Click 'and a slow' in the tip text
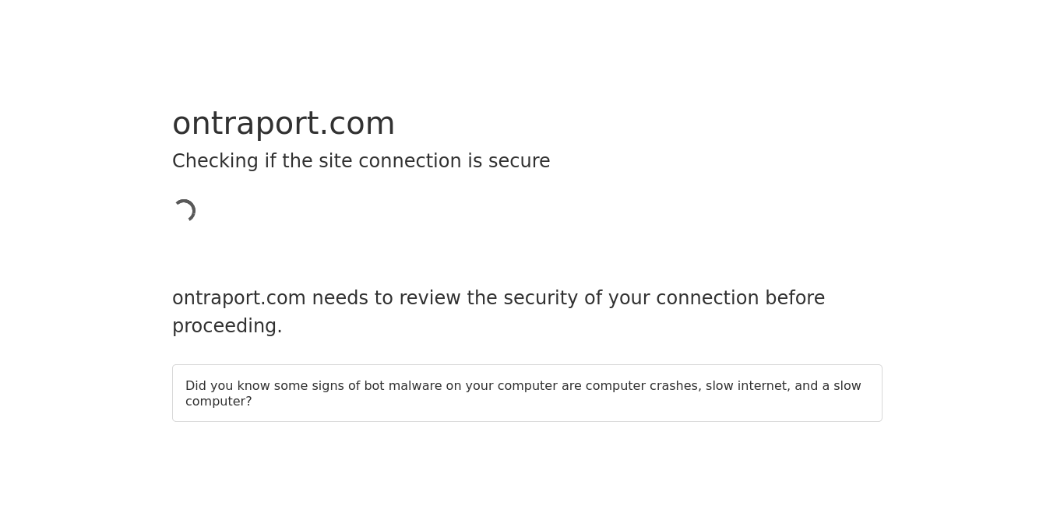The image size is (1064, 509). 828,386
